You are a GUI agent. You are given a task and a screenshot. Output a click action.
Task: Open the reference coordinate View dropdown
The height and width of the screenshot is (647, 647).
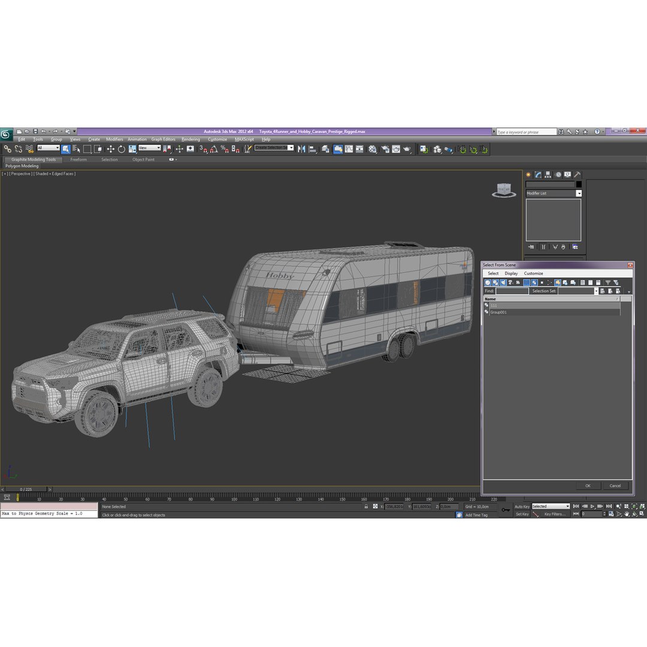[149, 148]
